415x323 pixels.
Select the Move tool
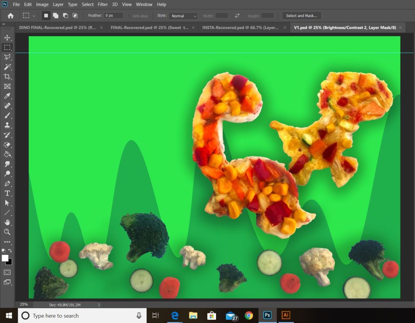pos(7,38)
